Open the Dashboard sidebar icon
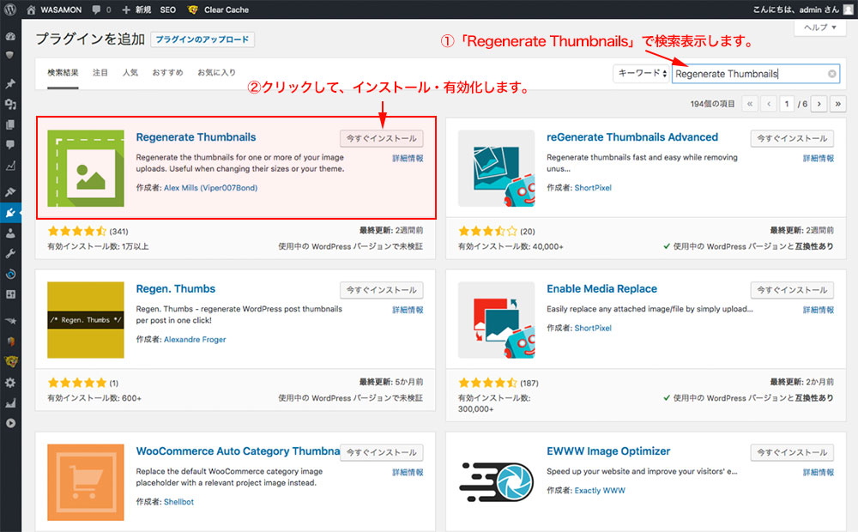 click(10, 36)
